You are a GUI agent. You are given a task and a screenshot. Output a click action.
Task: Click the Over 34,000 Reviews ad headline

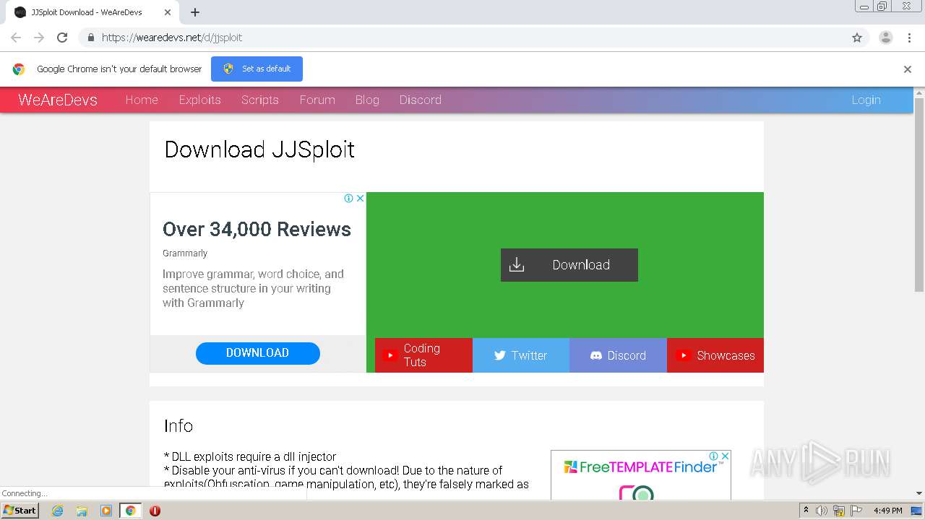tap(257, 230)
